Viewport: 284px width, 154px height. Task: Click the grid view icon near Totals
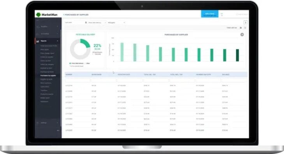click(x=245, y=28)
